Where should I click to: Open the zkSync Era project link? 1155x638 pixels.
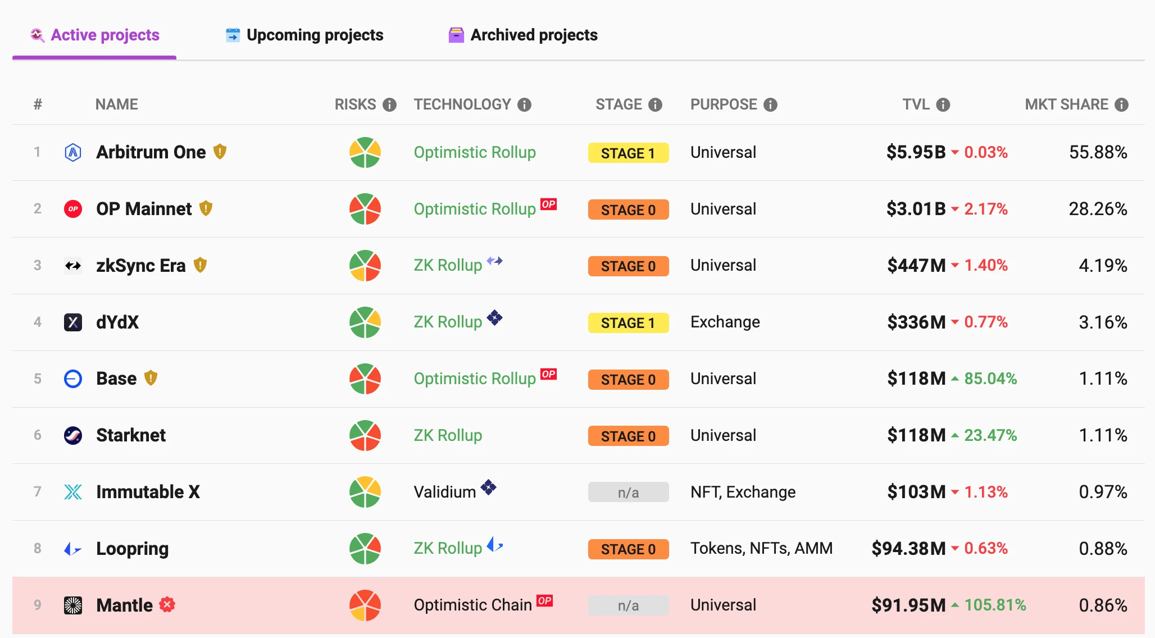140,266
